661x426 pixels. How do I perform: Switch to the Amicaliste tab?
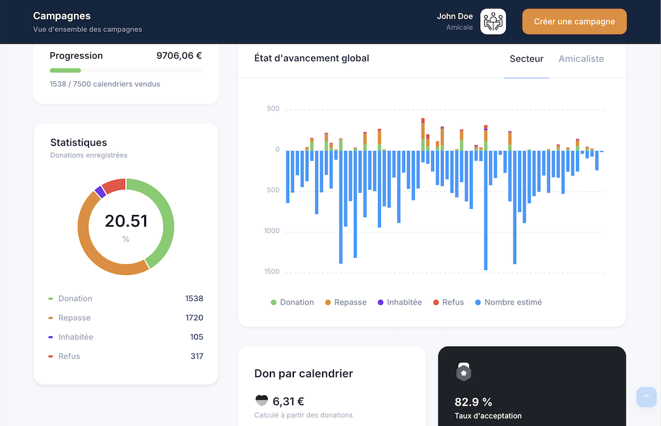point(581,59)
